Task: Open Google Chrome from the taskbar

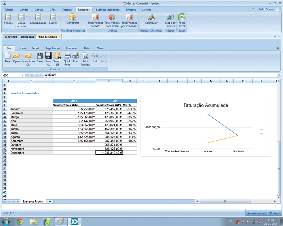Action: [20, 221]
